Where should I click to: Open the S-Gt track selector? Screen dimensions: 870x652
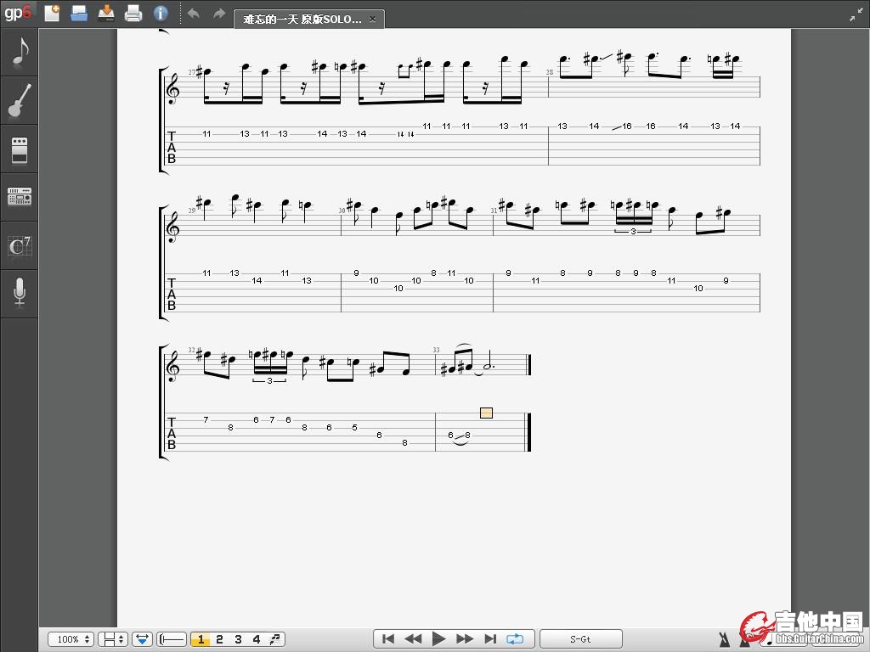[580, 639]
